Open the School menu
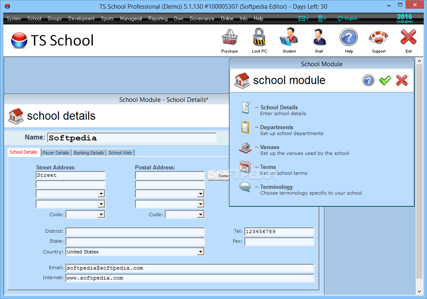The image size is (427, 299). point(34,19)
